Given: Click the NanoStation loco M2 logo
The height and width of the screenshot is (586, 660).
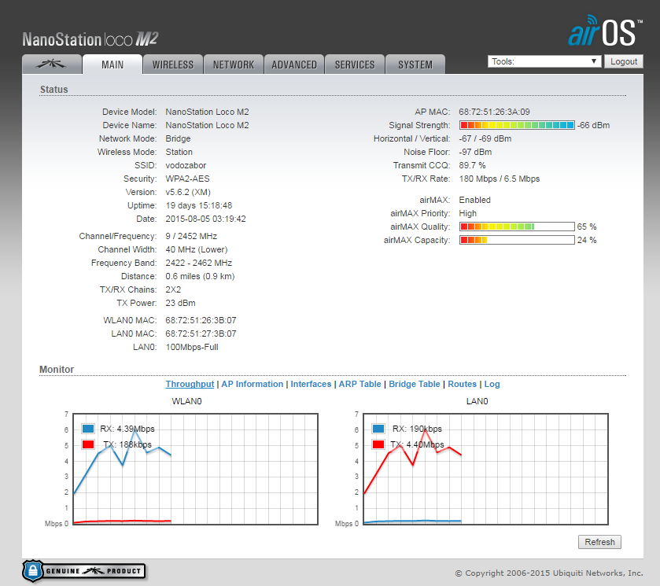Looking at the screenshot, I should click(90, 39).
